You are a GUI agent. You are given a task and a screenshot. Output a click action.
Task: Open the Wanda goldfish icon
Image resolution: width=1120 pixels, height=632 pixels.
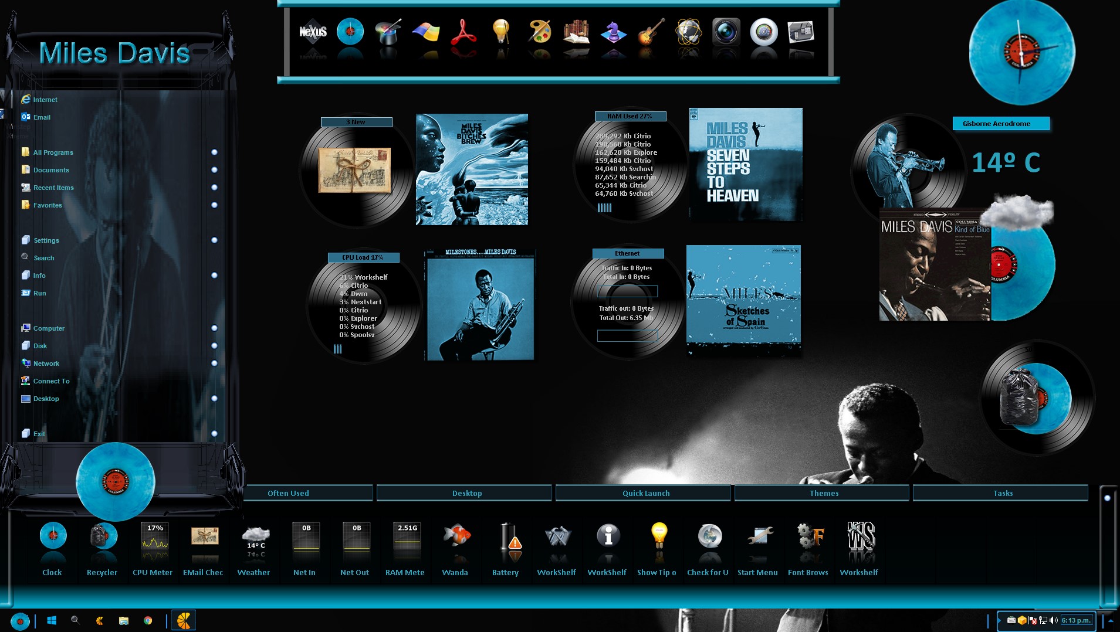click(x=456, y=536)
